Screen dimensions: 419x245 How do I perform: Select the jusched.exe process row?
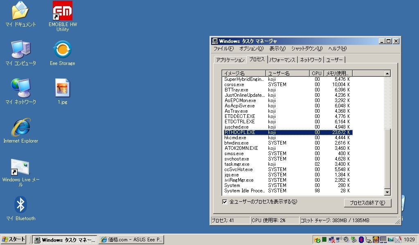[287, 127]
